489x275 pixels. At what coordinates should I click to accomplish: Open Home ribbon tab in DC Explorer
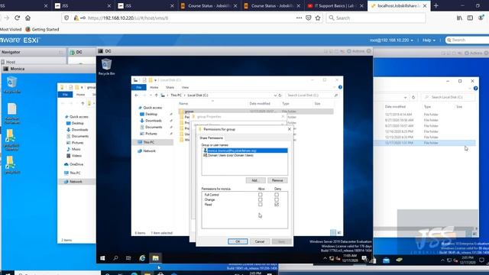(x=154, y=87)
